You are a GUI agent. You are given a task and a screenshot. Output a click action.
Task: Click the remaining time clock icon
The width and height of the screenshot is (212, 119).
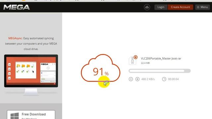(164, 79)
